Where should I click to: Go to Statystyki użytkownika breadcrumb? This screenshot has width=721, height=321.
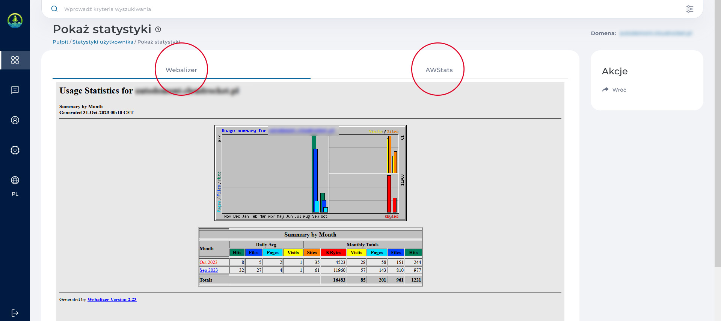(103, 42)
